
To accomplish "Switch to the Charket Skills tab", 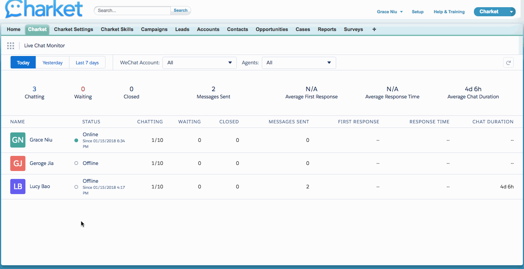I will point(117,29).
